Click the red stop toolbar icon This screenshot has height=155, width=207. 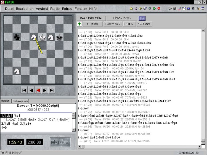coord(159,9)
